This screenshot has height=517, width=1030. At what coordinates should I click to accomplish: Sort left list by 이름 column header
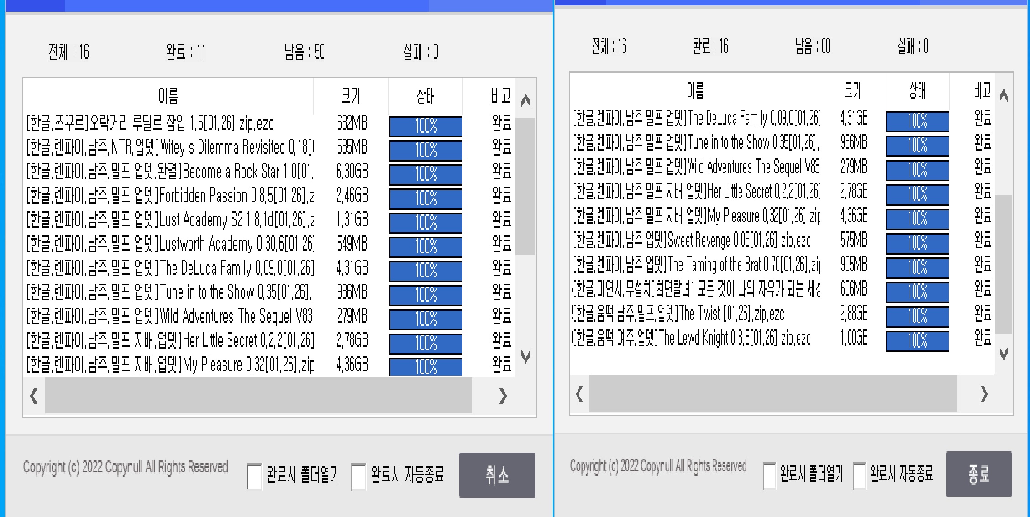pyautogui.click(x=168, y=96)
